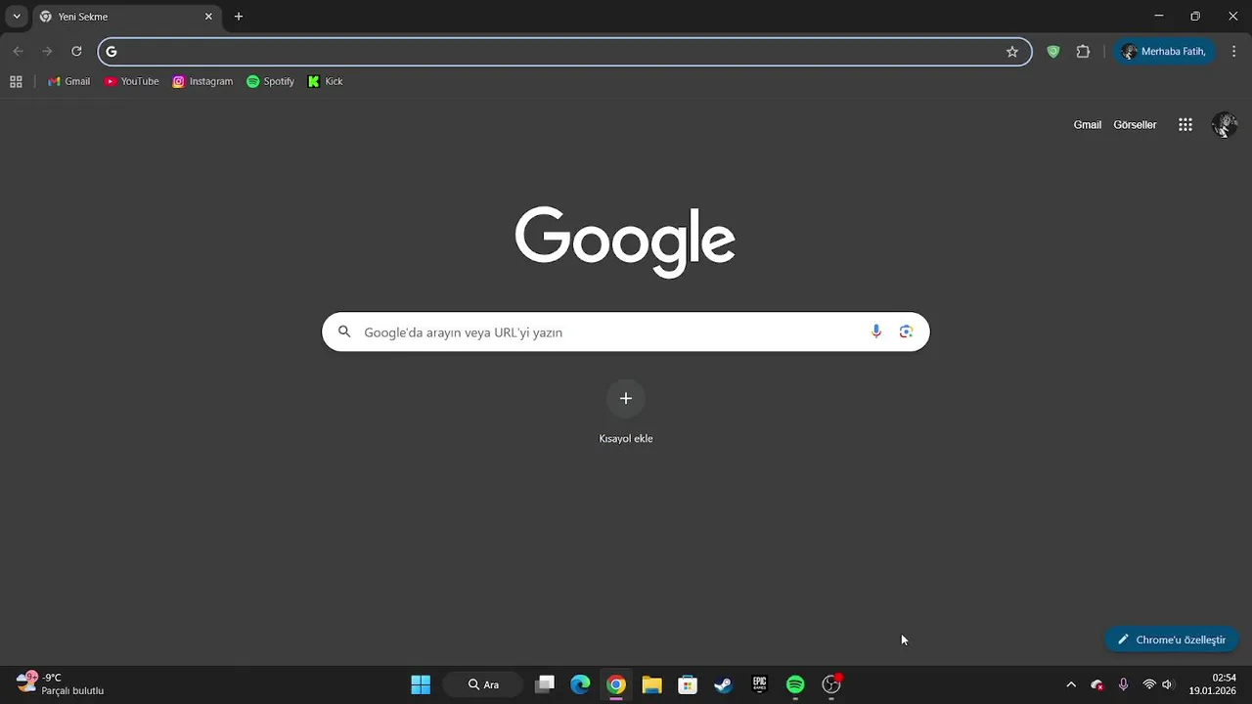Open Windows Start menu
1252x704 pixels.
421,684
